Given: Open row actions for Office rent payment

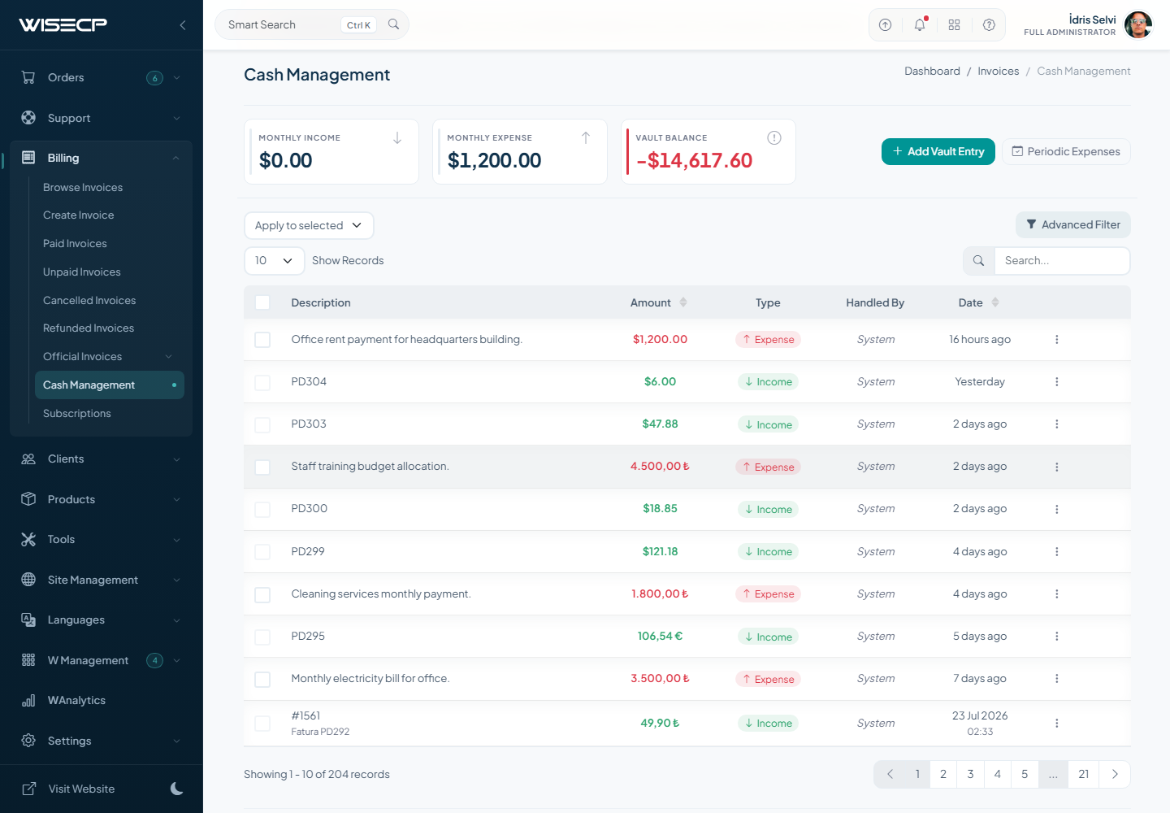Looking at the screenshot, I should pos(1057,340).
